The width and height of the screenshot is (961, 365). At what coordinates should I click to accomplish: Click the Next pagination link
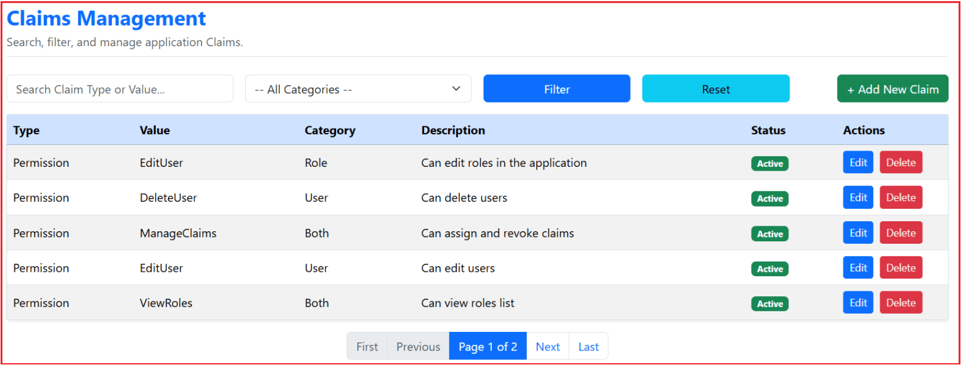tap(547, 346)
